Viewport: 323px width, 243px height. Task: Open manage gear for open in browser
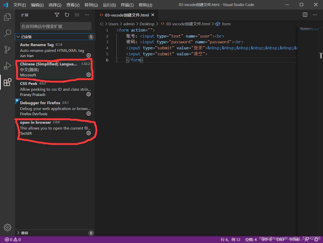pyautogui.click(x=89, y=133)
